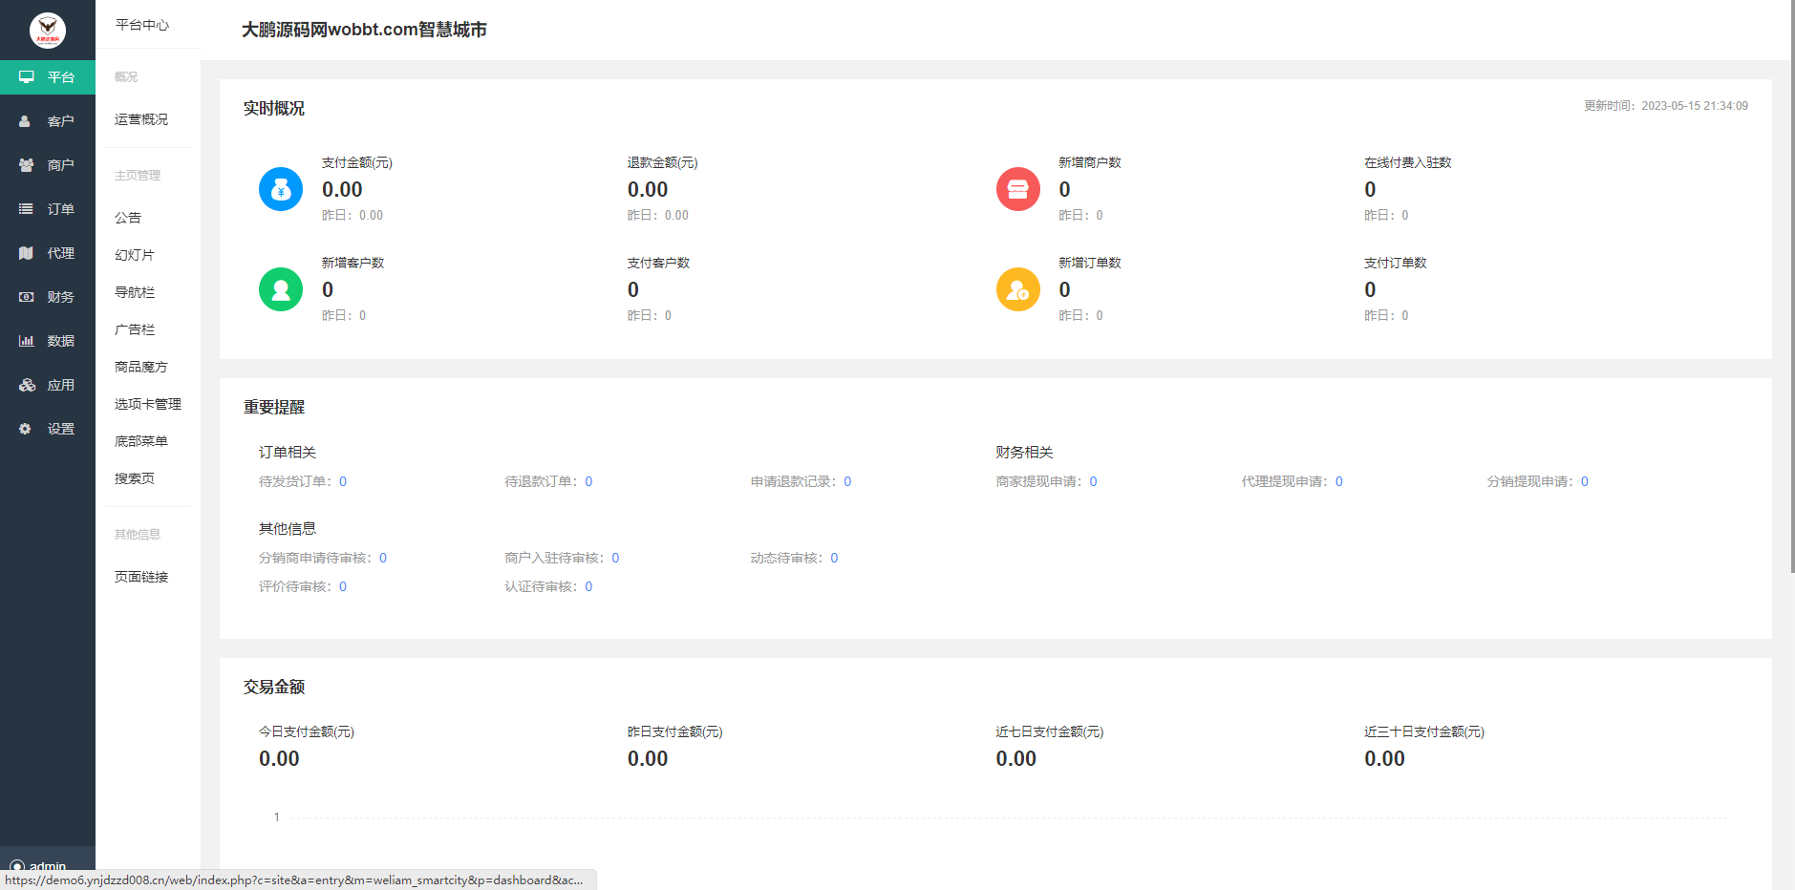
Task: Click the 商户入驻待审核 pending review link
Action: 616,557
